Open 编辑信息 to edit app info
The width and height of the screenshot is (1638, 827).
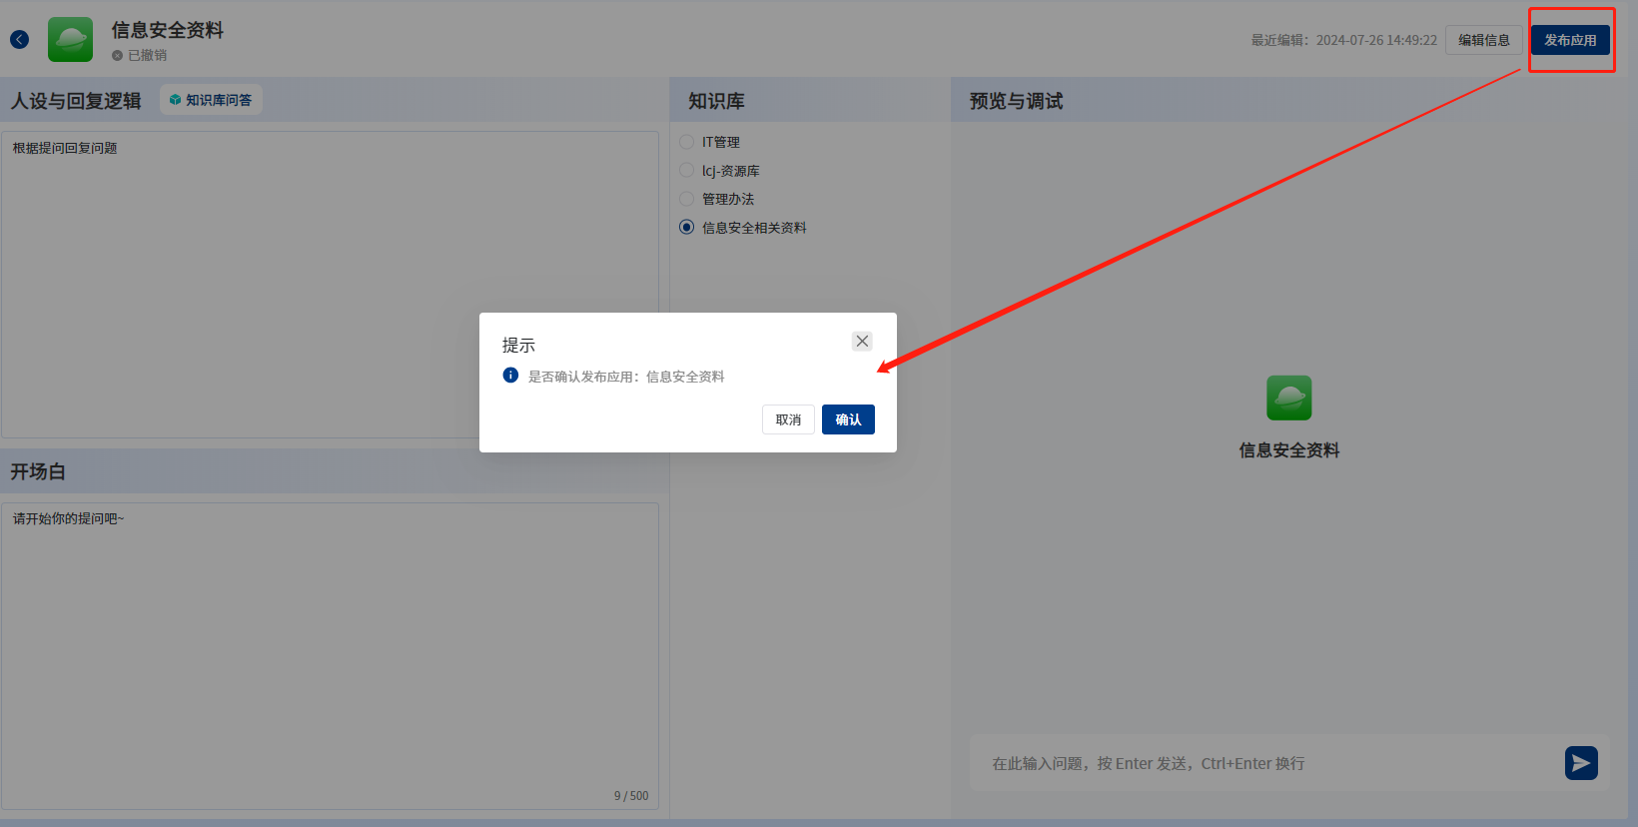[1483, 40]
